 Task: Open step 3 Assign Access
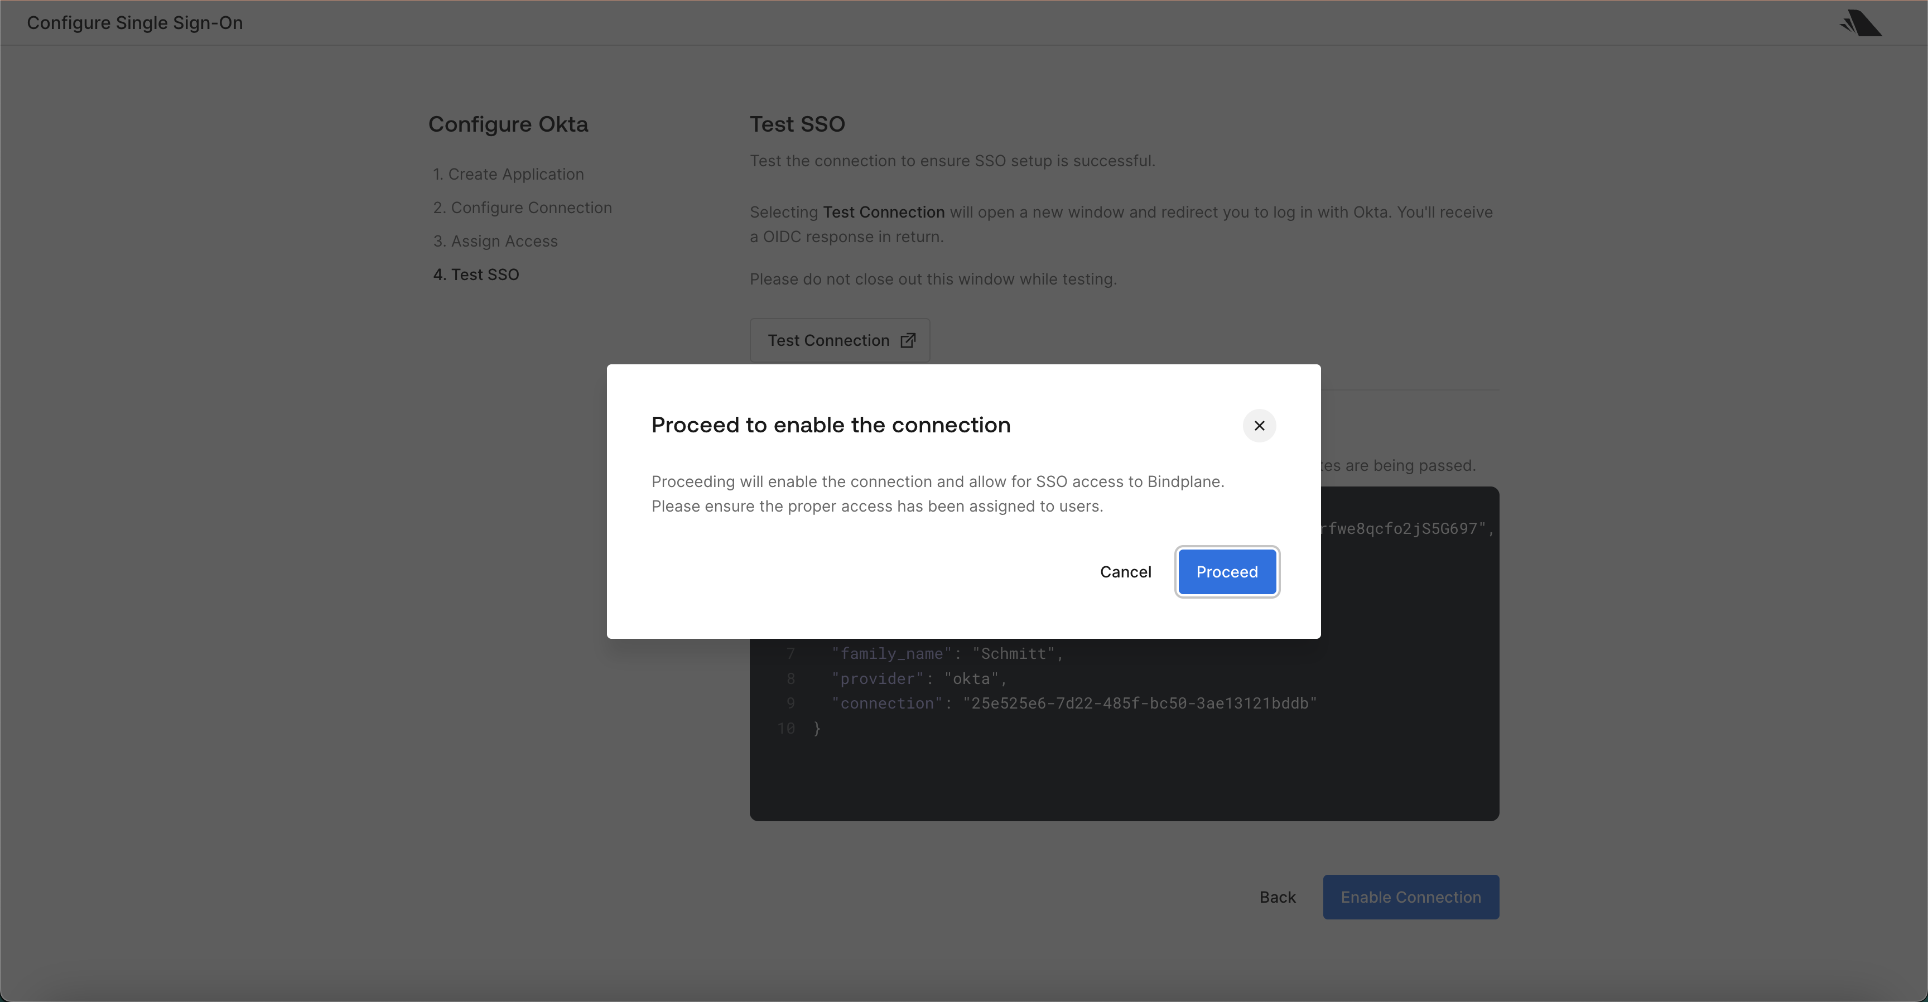click(x=495, y=241)
